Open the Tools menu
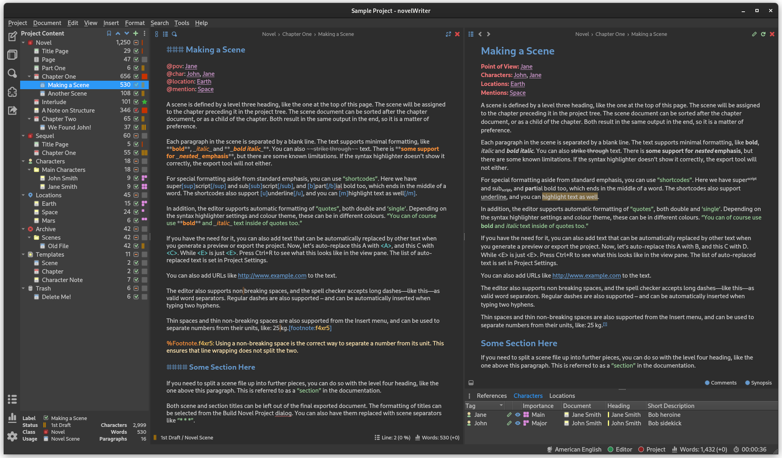 coord(181,23)
